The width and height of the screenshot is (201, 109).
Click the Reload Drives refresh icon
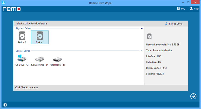tap(166, 23)
